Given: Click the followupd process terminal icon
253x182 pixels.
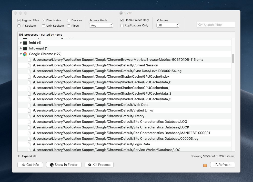Looking at the screenshot, I should coord(25,48).
